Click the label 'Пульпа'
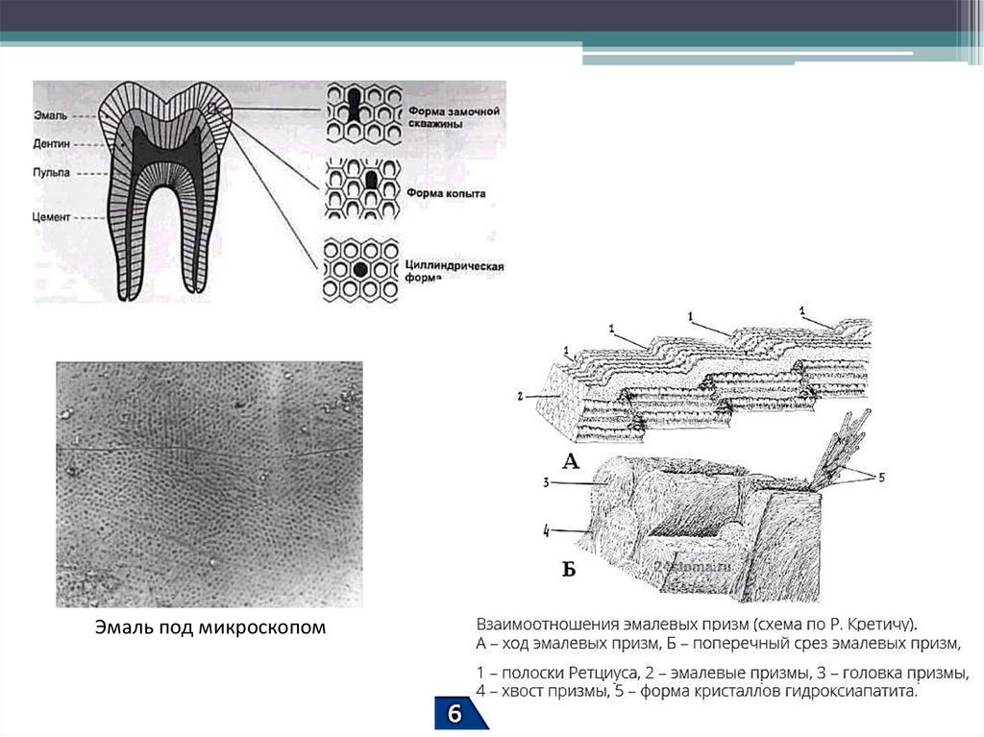The height and width of the screenshot is (737, 984). [52, 172]
